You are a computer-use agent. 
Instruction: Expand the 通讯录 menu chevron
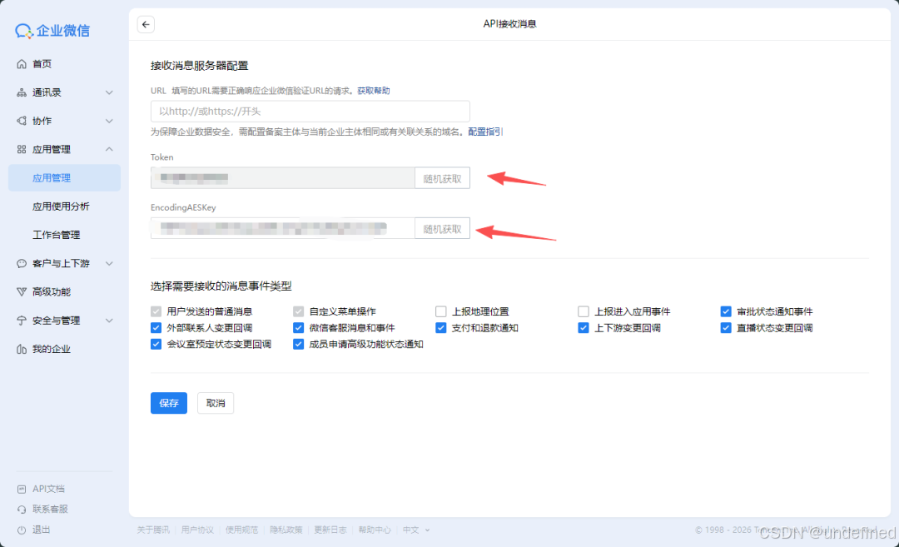point(109,92)
